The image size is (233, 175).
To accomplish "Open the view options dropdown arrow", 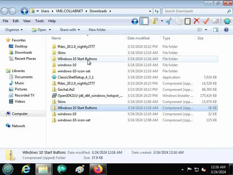I will click(x=206, y=30).
